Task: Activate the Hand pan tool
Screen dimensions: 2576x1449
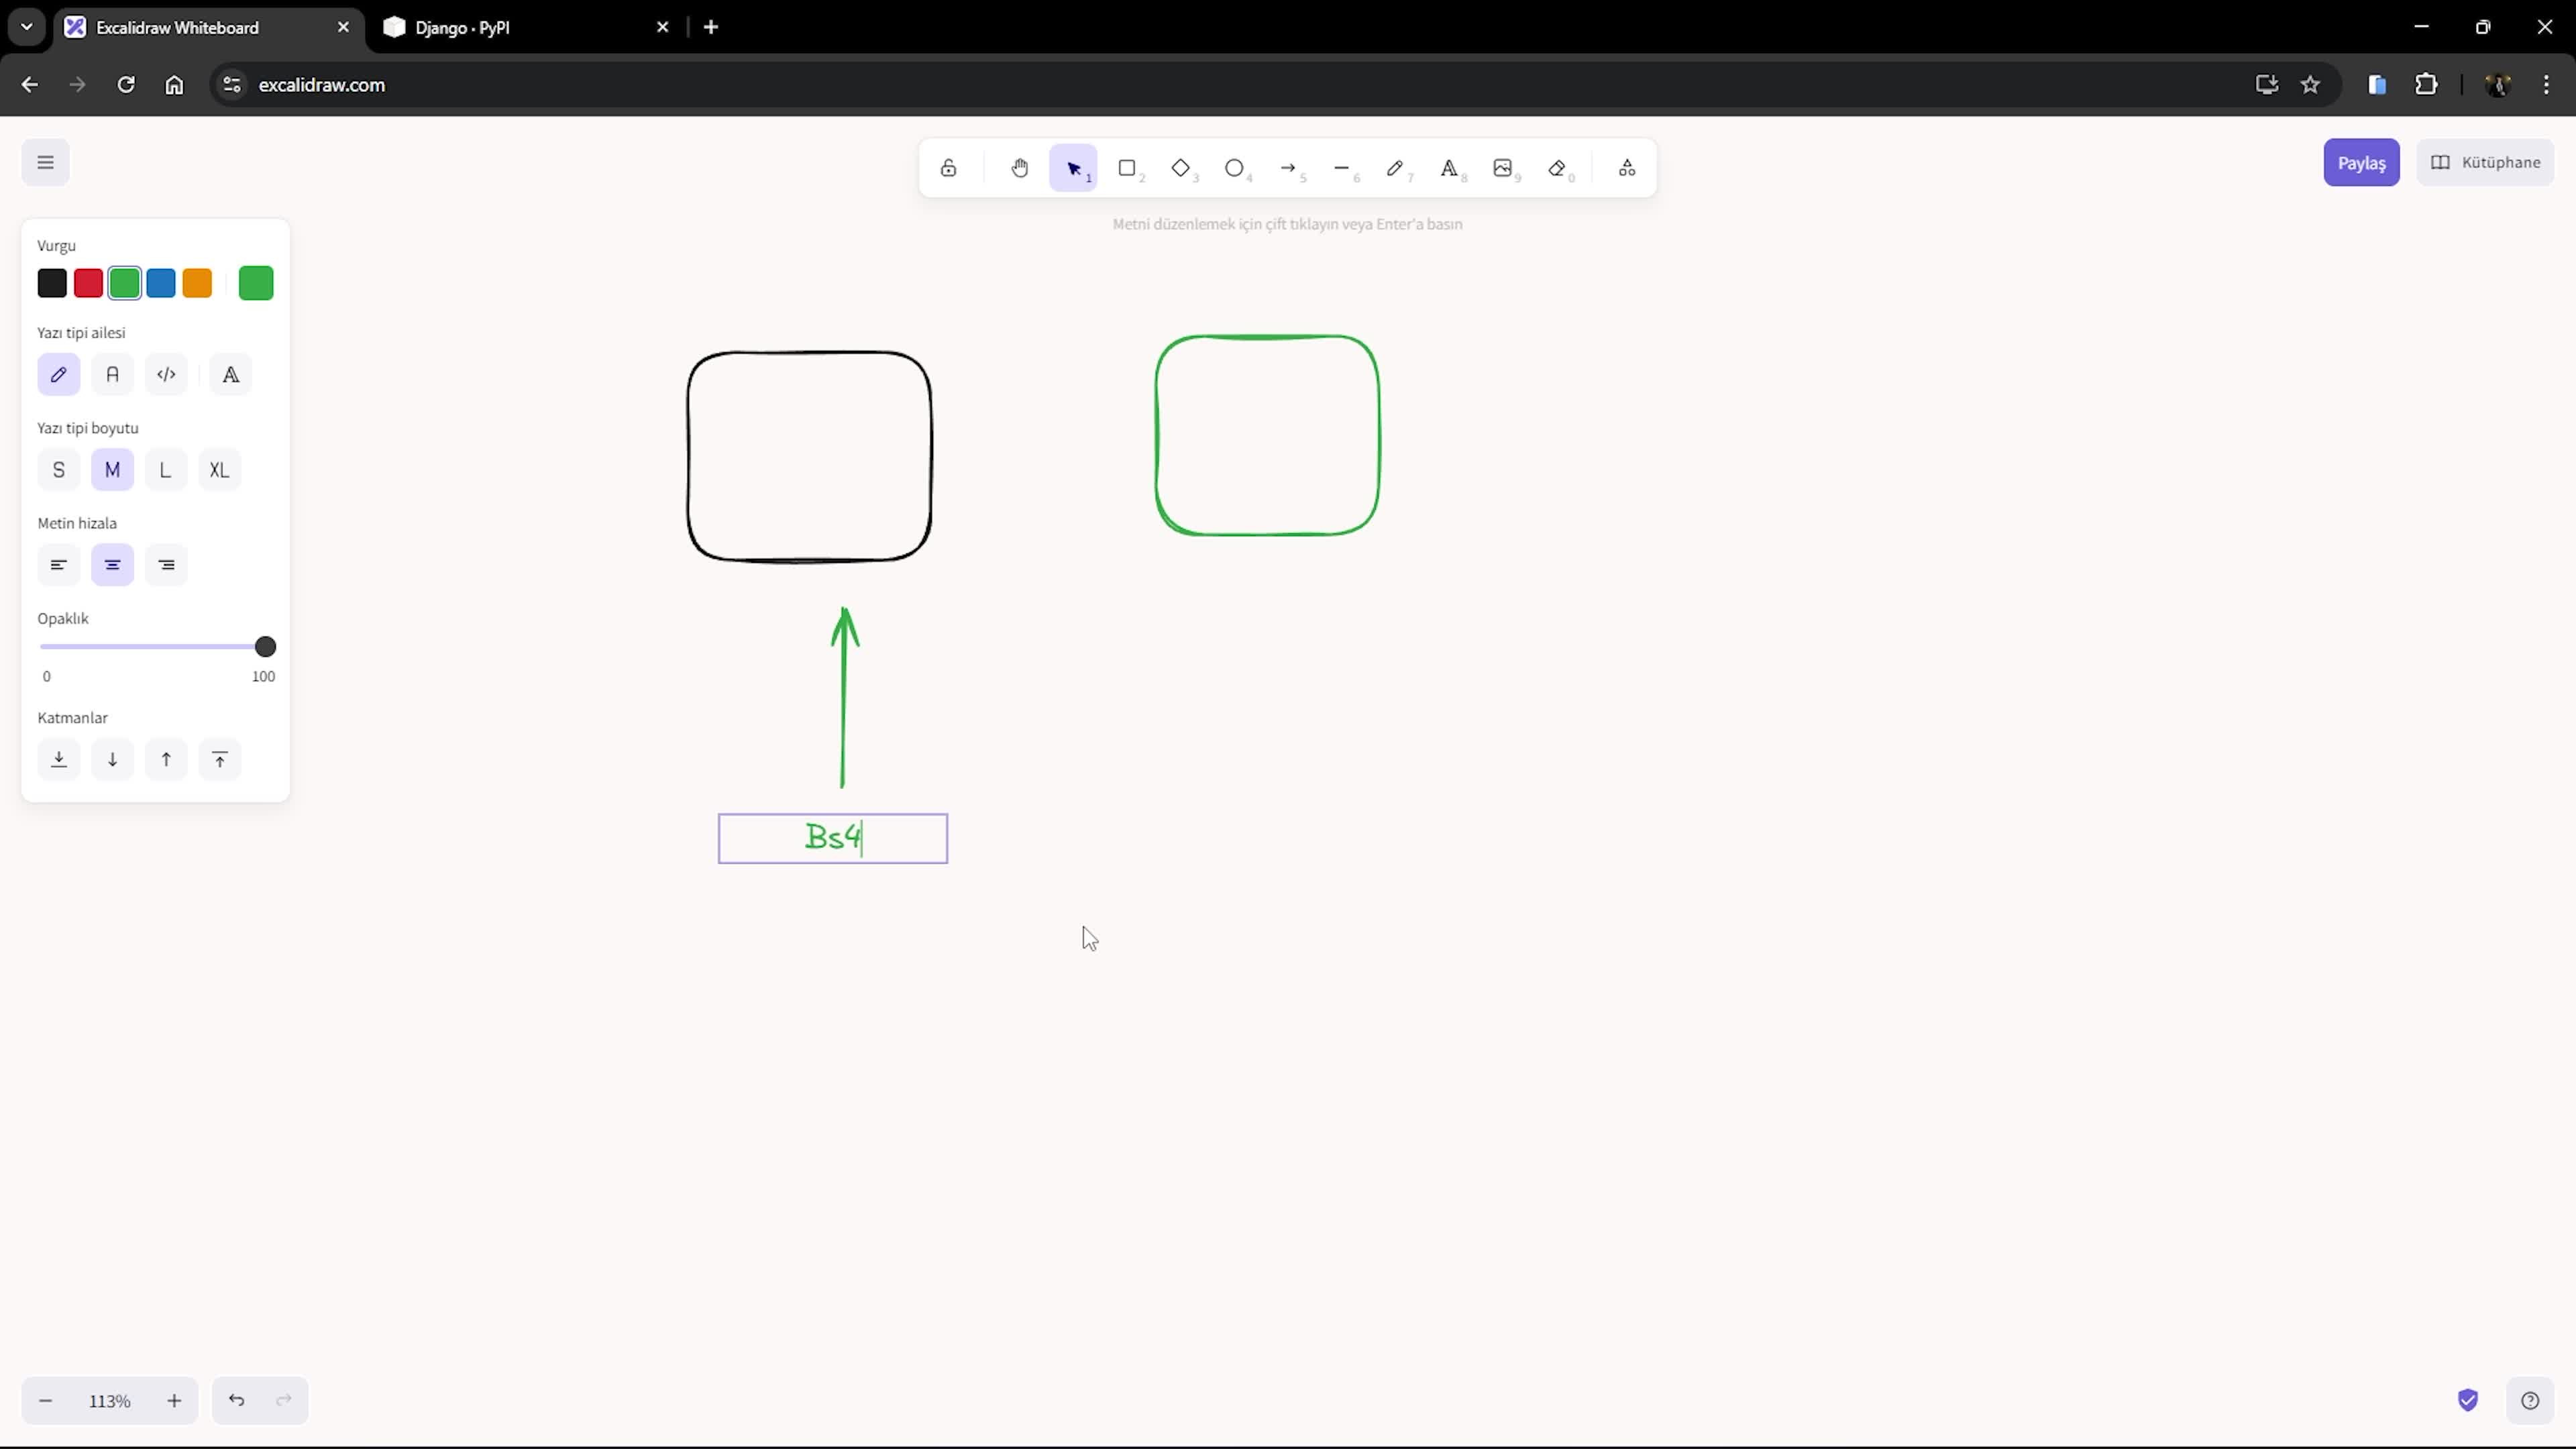Action: coord(1019,168)
